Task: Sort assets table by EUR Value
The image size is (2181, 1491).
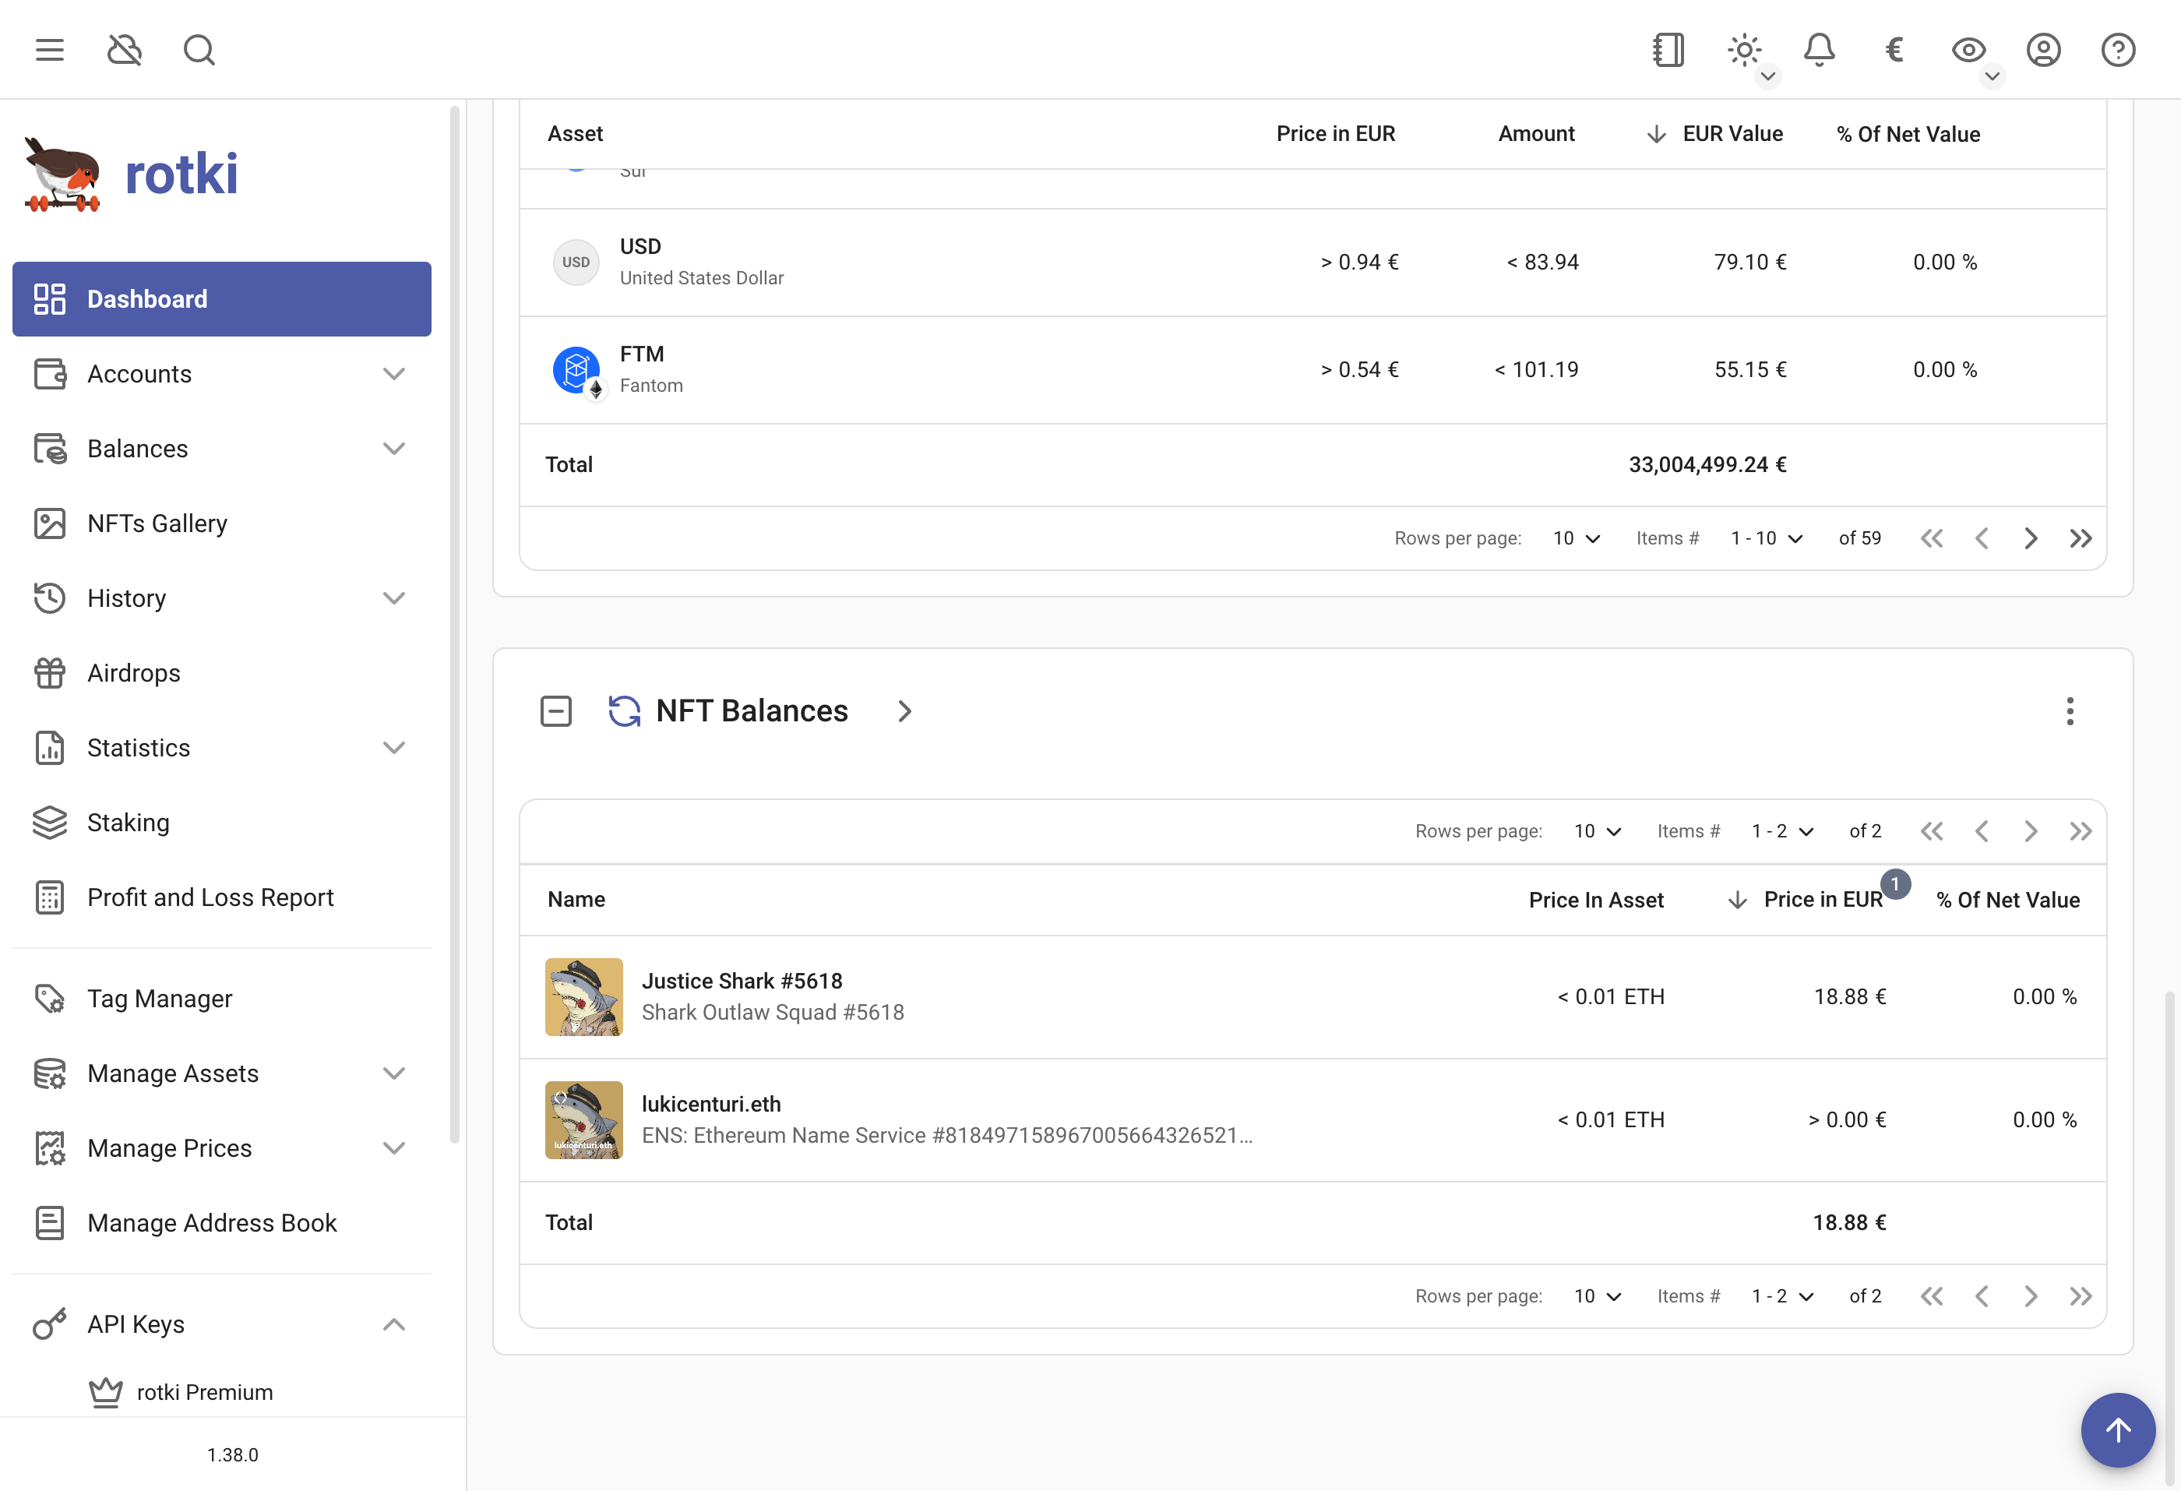Action: pos(1714,134)
